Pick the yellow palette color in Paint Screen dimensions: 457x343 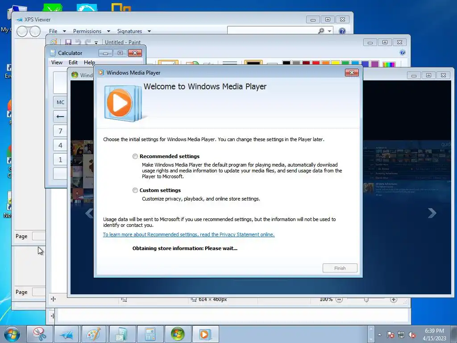click(x=336, y=63)
